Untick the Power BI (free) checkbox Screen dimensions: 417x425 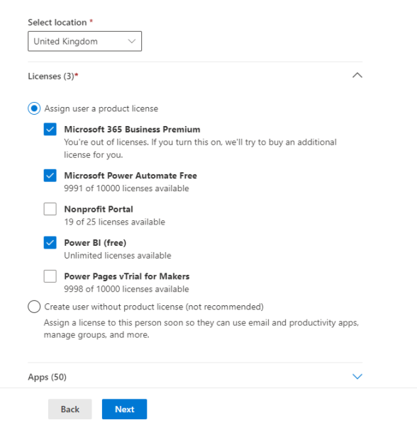pos(50,242)
